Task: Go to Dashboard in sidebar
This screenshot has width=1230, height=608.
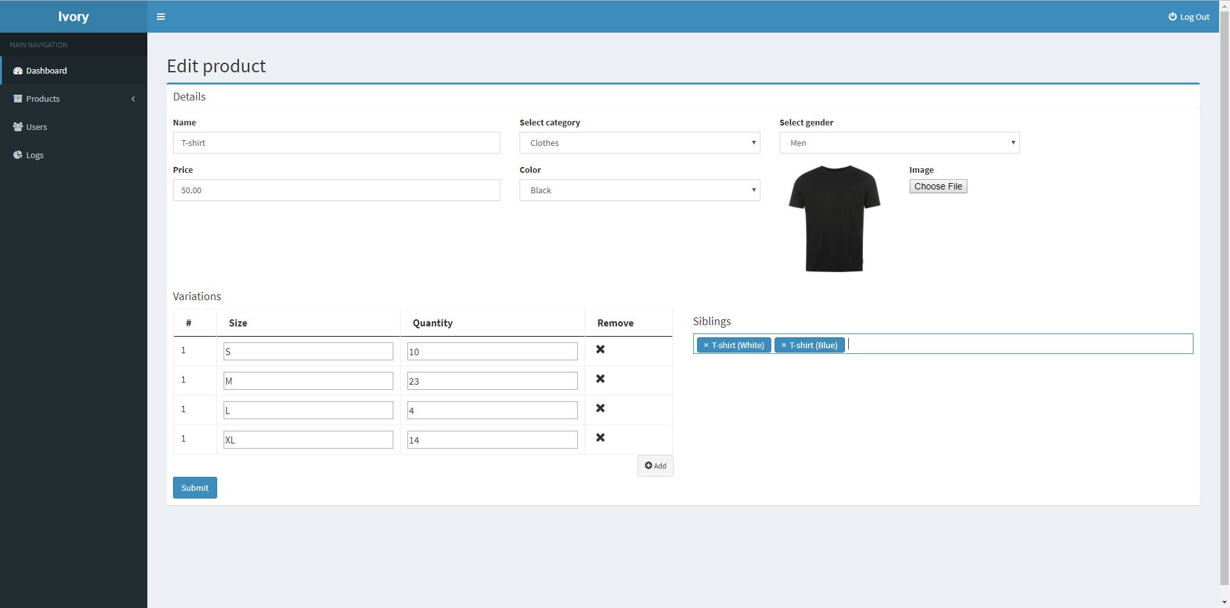Action: [46, 70]
